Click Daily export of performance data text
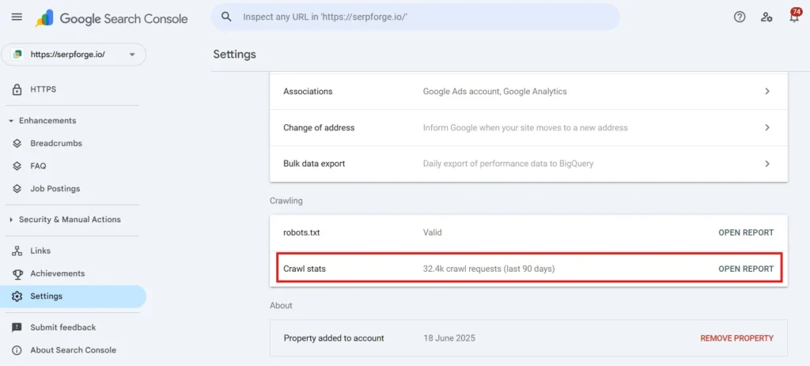The height and width of the screenshot is (366, 810). (509, 164)
